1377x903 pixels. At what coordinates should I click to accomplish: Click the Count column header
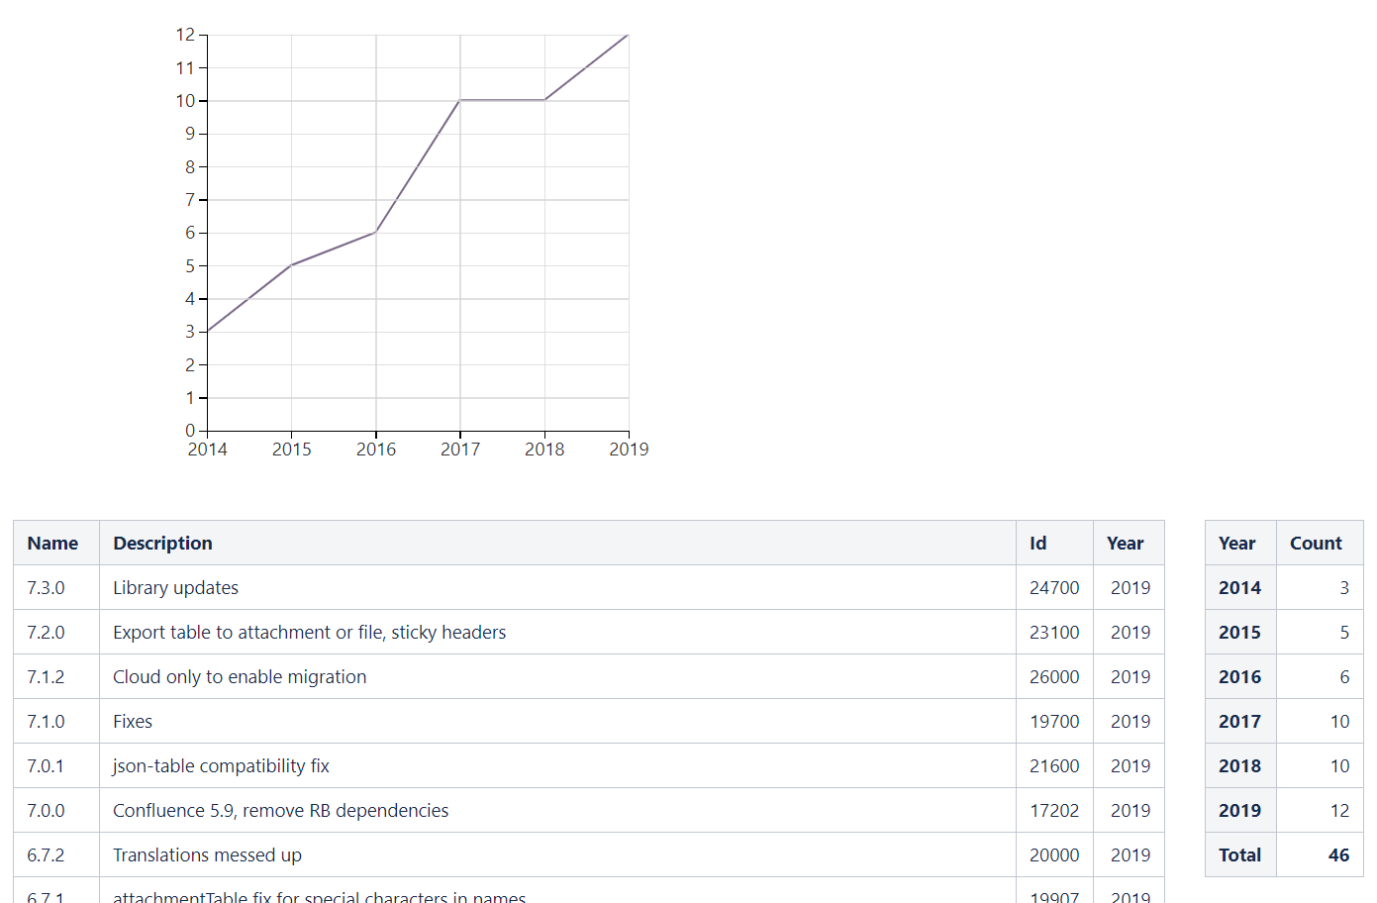coord(1316,543)
